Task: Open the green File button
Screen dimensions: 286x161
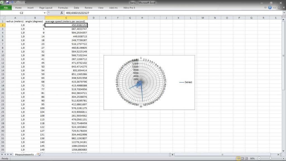Action: click(x=6, y=8)
